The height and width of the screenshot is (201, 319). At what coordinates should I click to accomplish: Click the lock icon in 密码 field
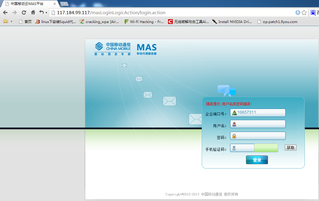234,136
